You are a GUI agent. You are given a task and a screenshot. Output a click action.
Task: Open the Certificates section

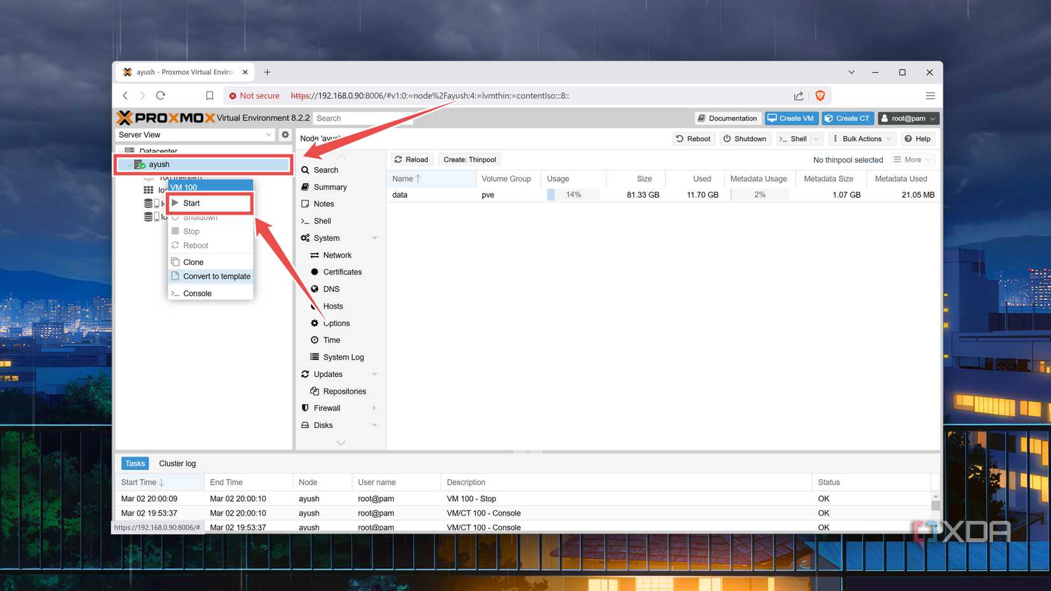[342, 271]
